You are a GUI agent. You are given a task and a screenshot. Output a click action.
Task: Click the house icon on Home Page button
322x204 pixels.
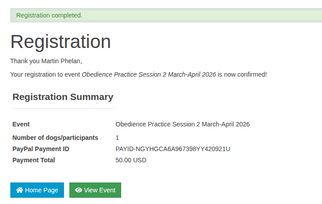[x=20, y=190]
